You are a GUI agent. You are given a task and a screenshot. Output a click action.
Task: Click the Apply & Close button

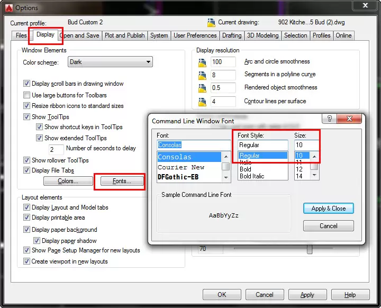click(328, 209)
